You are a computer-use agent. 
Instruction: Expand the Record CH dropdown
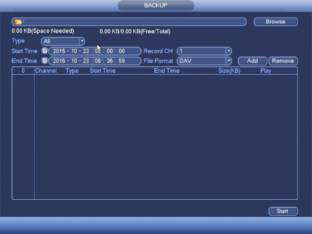tap(204, 51)
